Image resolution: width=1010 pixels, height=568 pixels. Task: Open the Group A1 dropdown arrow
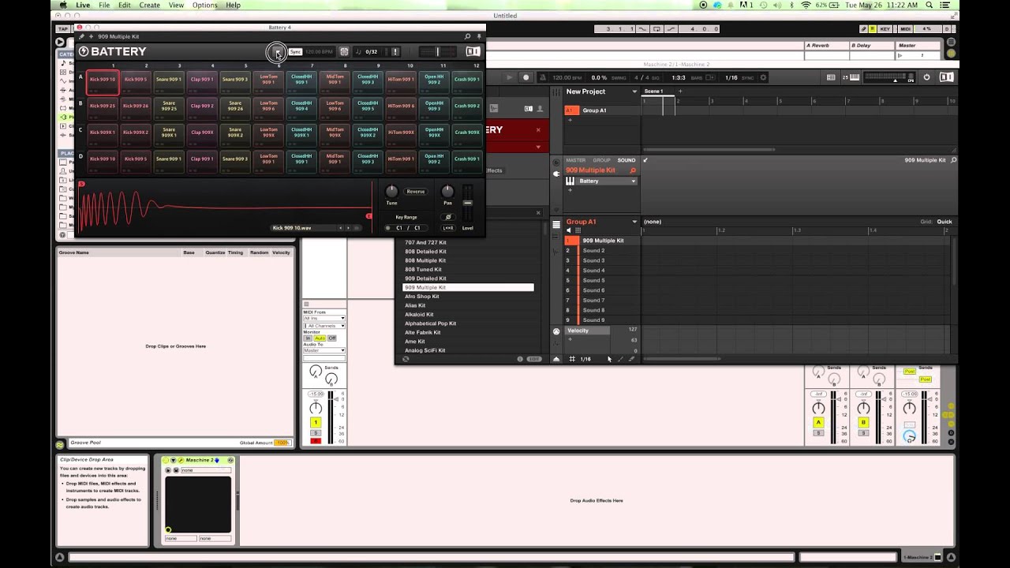click(x=634, y=222)
